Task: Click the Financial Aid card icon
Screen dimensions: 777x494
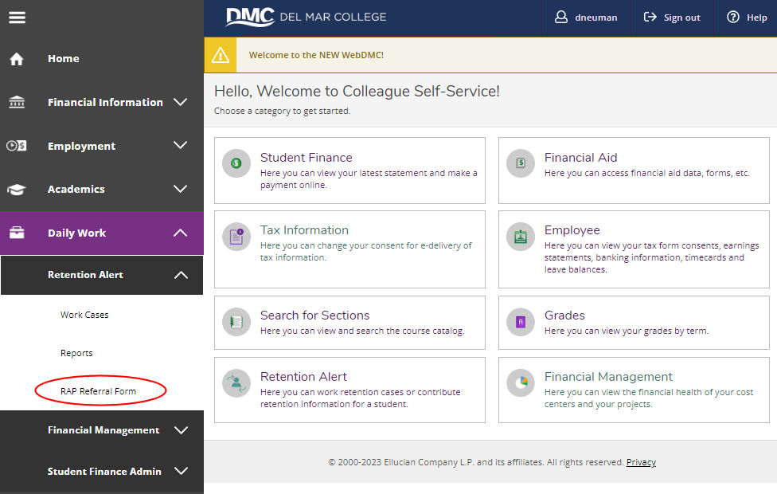Action: [521, 163]
